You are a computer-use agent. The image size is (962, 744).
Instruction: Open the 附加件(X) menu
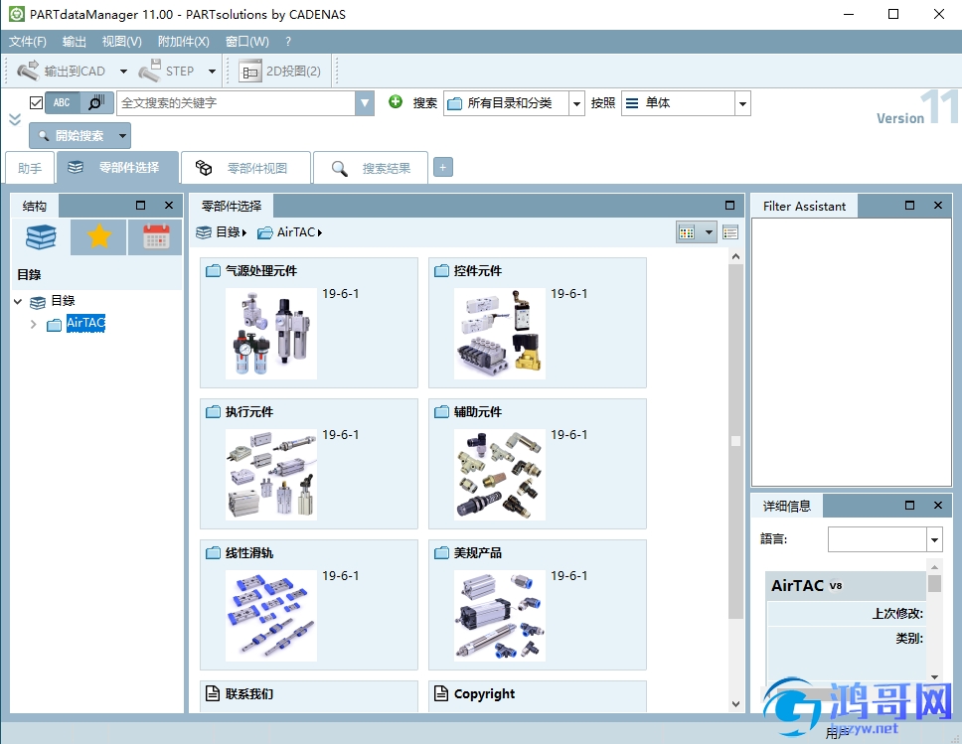click(x=184, y=41)
